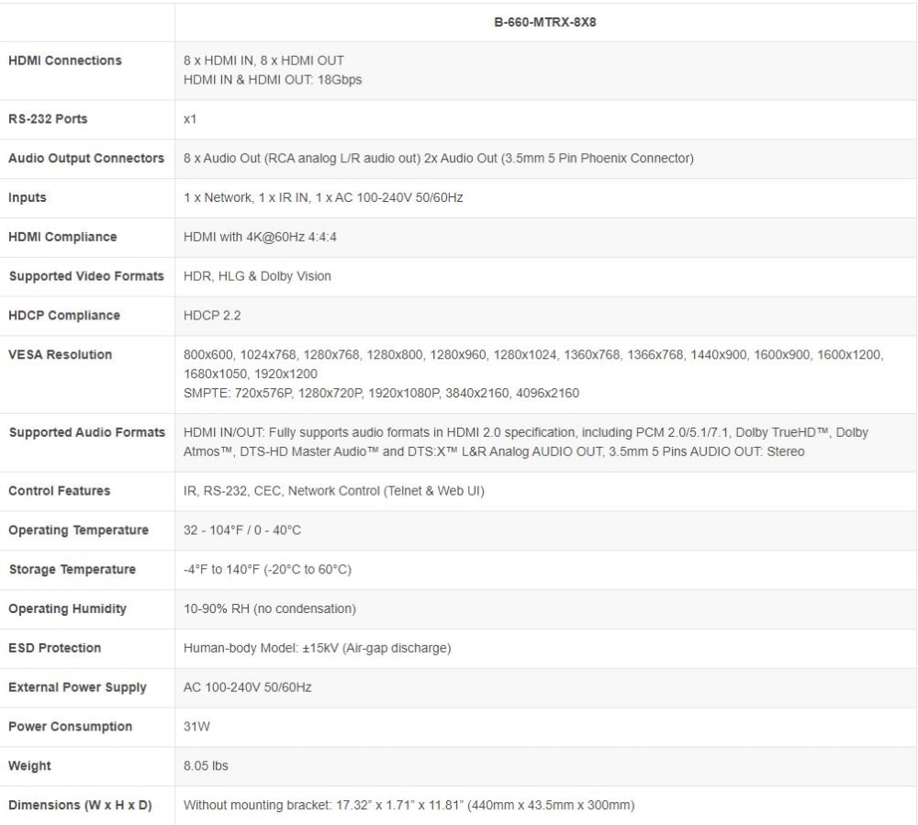Image resolution: width=918 pixels, height=825 pixels.
Task: Select the VESA Resolution row label
Action: tap(61, 354)
